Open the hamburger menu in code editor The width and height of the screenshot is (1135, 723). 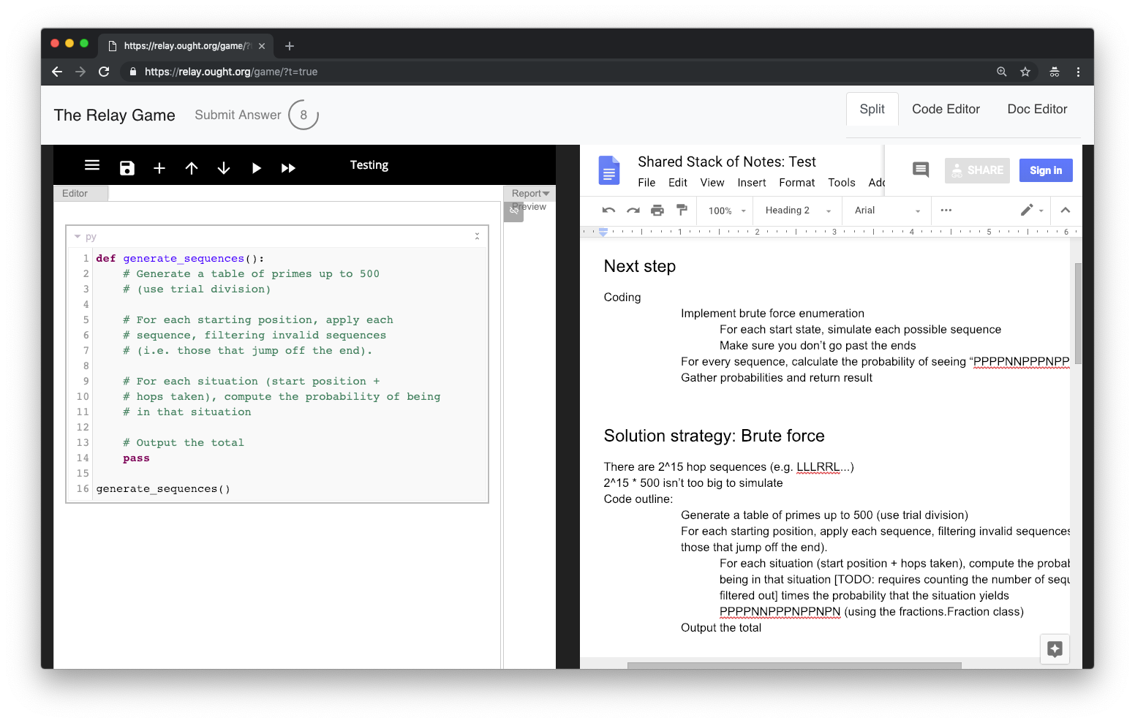pos(92,165)
